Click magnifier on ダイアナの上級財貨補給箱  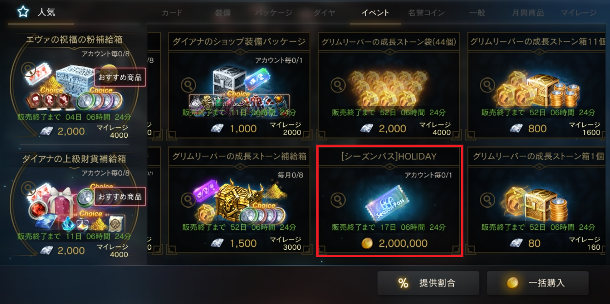(29, 187)
